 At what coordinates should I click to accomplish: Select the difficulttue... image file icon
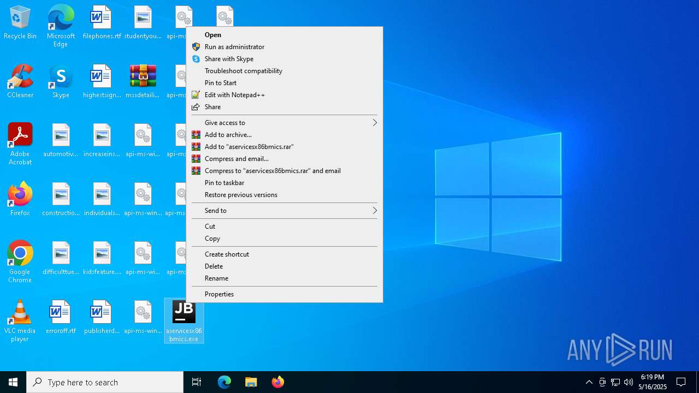pos(61,259)
